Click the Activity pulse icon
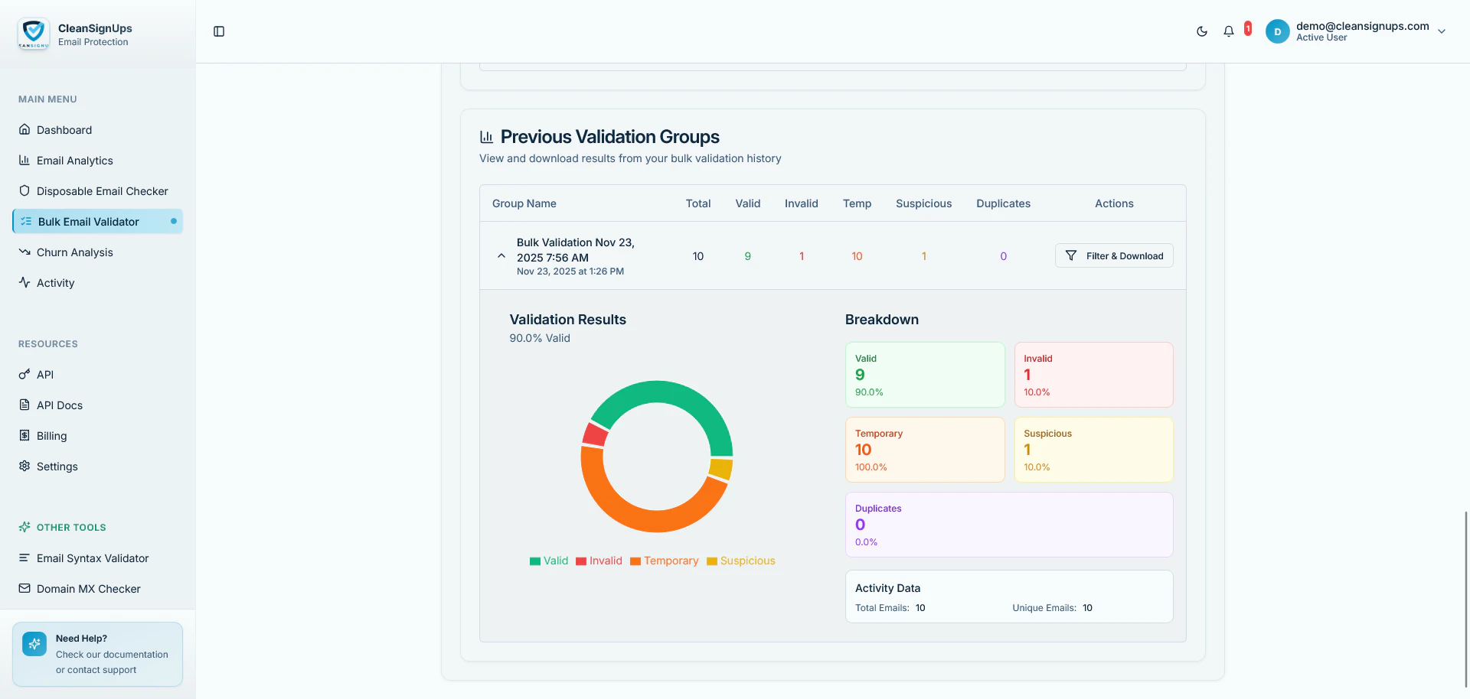1470x699 pixels. 24,282
